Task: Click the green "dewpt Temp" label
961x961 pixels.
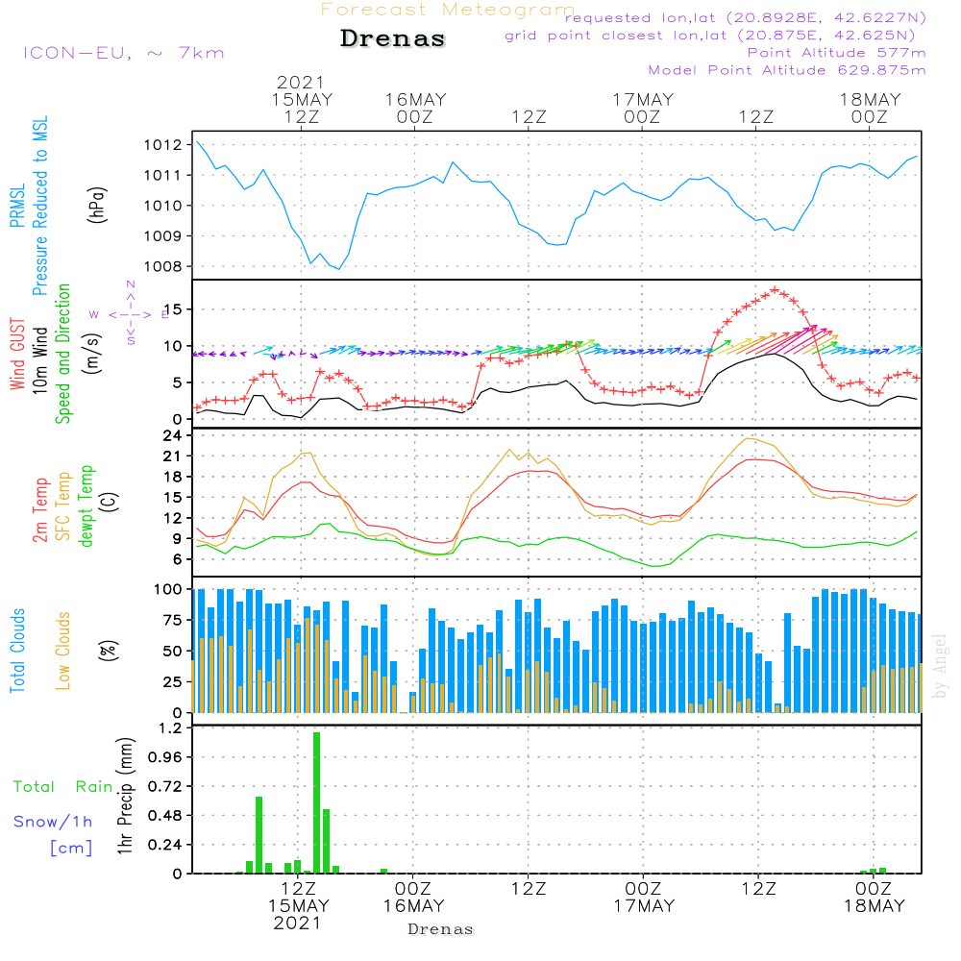Action: pyautogui.click(x=86, y=505)
